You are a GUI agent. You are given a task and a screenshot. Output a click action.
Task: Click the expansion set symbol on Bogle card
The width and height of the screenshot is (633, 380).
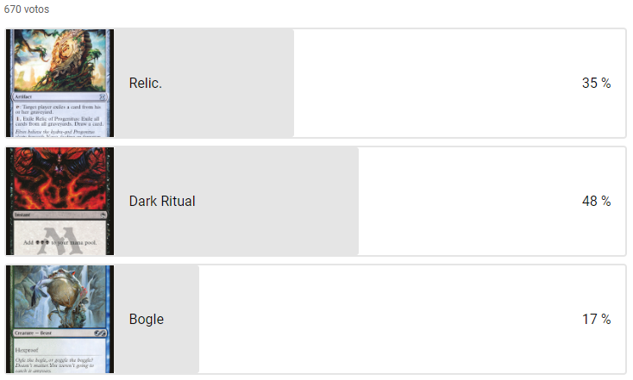pos(101,333)
